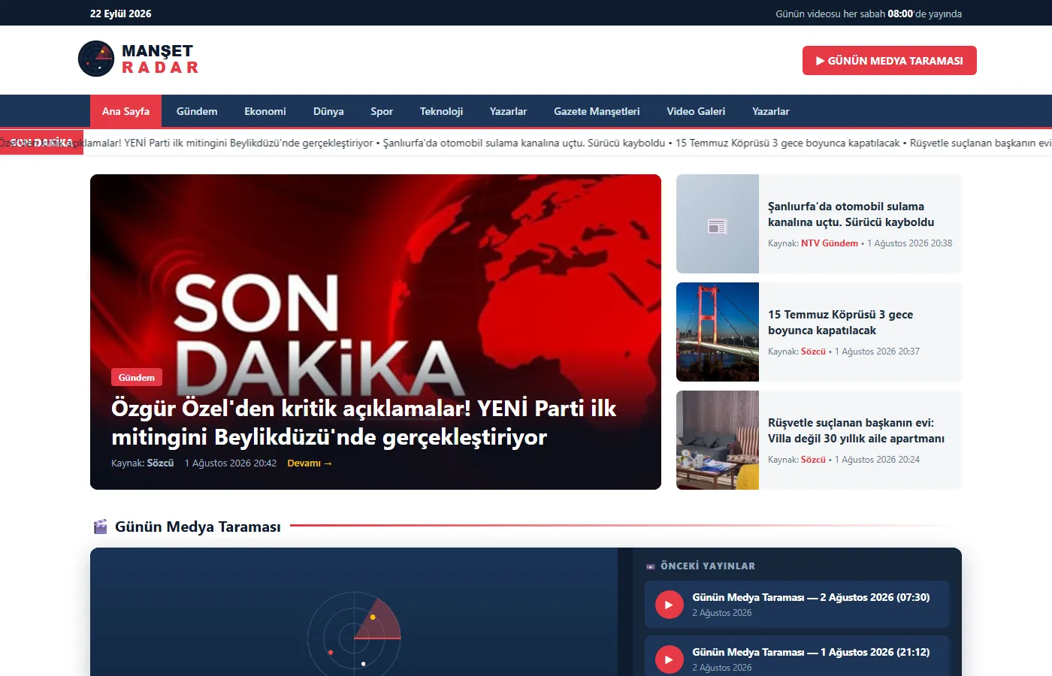Play the 2 Ağustos 2026 (07:30) broadcast
Image resolution: width=1052 pixels, height=676 pixels.
click(x=669, y=605)
